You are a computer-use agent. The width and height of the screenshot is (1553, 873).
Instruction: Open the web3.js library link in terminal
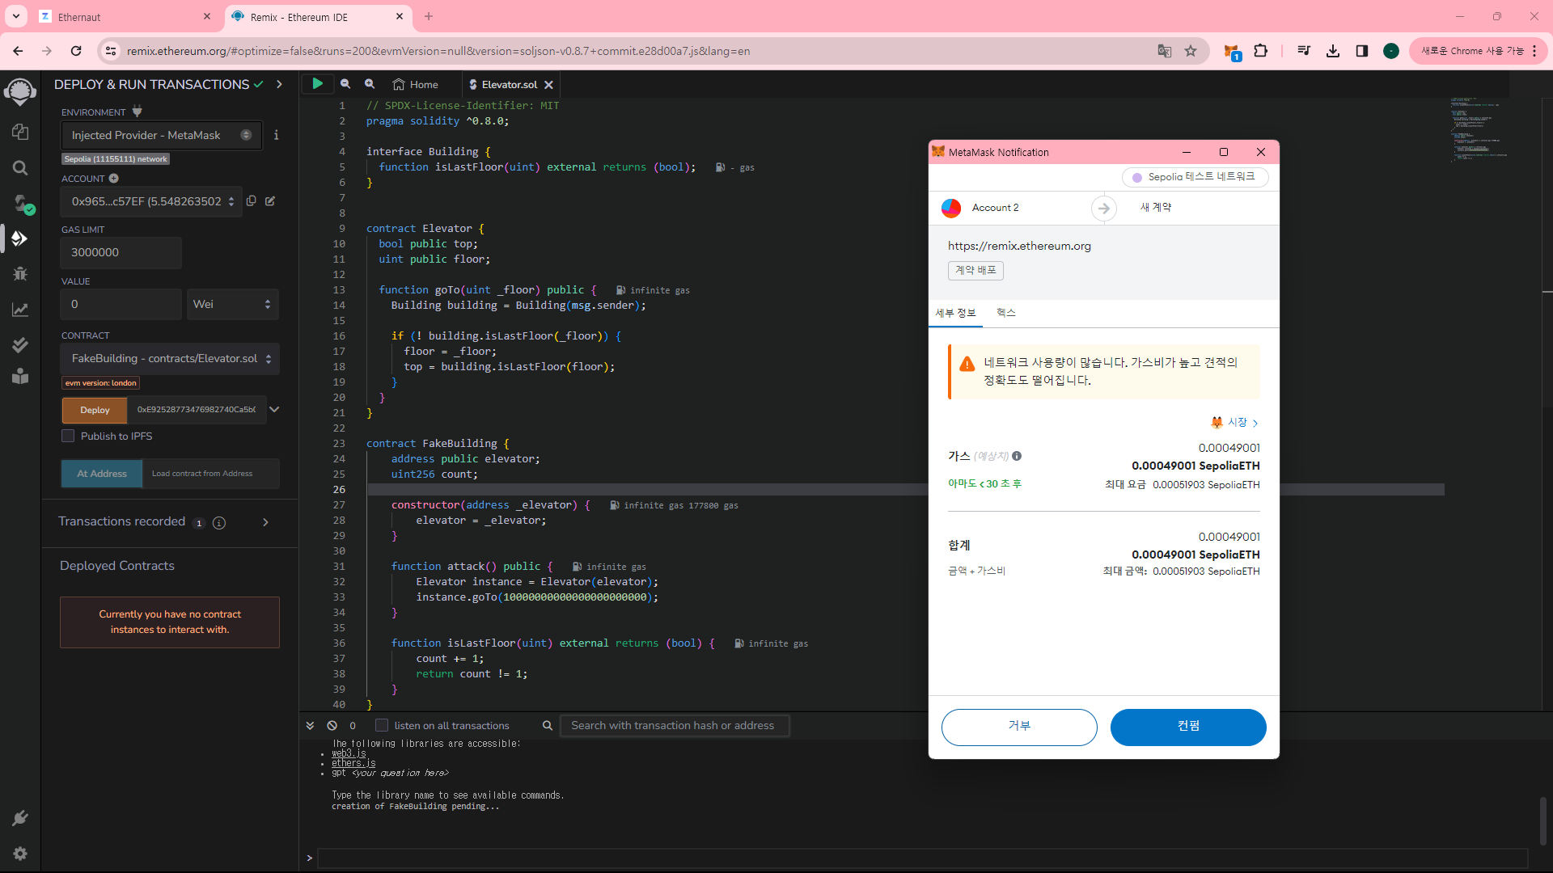point(349,753)
